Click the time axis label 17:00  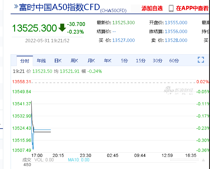[x=37, y=155]
